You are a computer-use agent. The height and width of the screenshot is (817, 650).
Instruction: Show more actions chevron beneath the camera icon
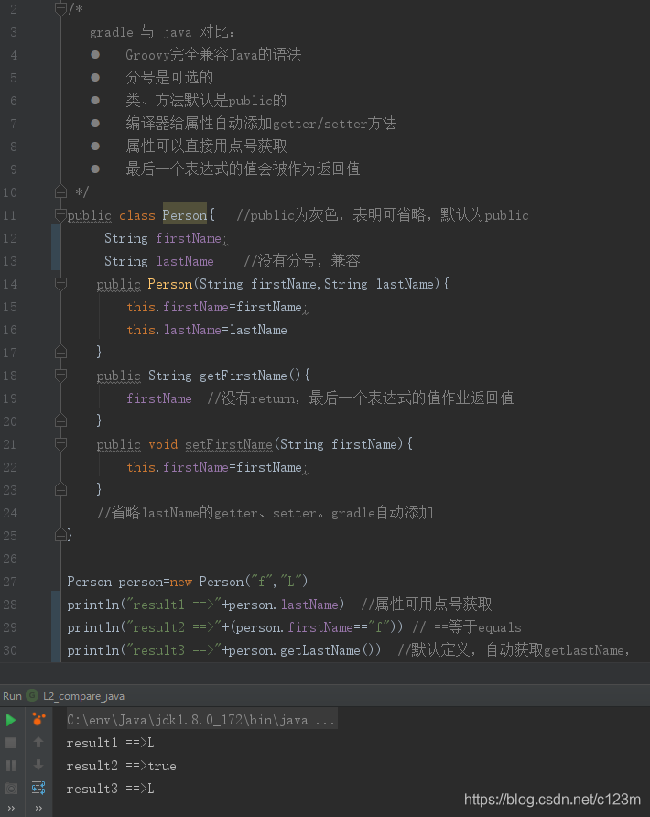[x=10, y=808]
